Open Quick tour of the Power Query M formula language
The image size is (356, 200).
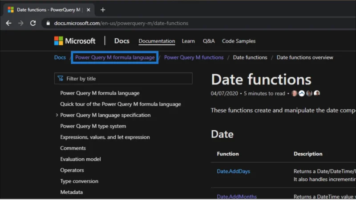tap(120, 104)
